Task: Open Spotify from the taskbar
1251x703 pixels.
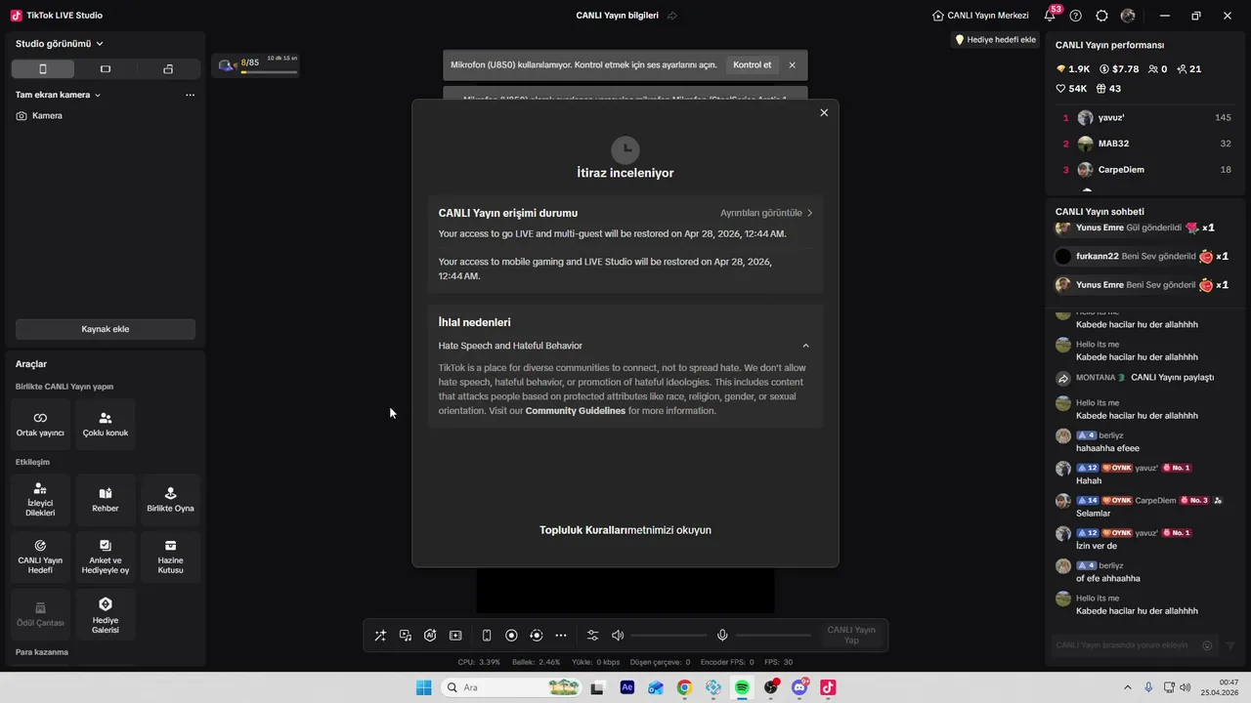Action: (742, 687)
